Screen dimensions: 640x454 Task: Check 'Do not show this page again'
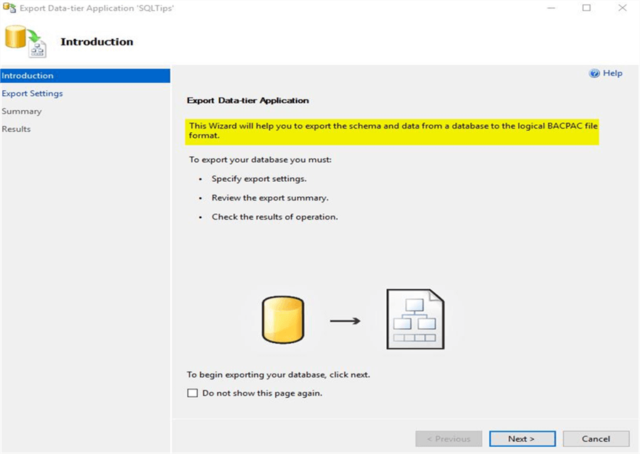click(192, 393)
